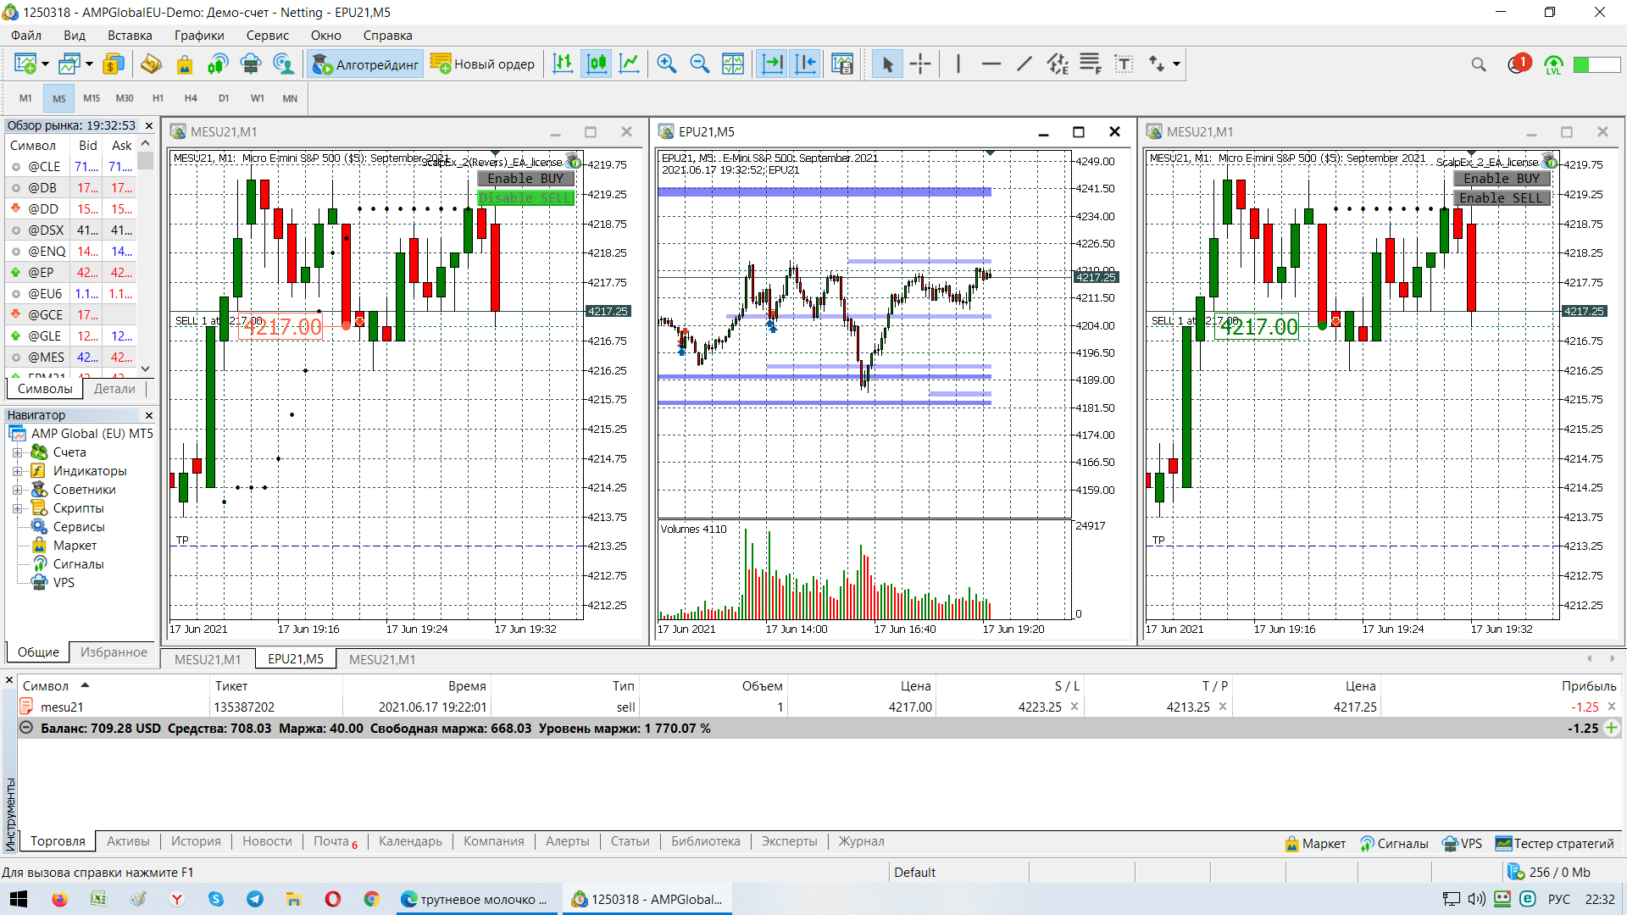The width and height of the screenshot is (1627, 915).
Task: Click Enable BUY on left MESU21 chart
Action: 525,179
